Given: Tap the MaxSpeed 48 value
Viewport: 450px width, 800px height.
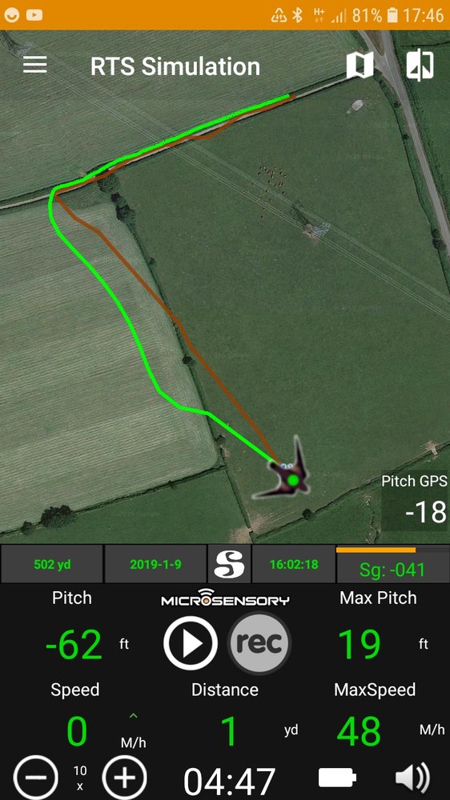Looking at the screenshot, I should point(359,730).
